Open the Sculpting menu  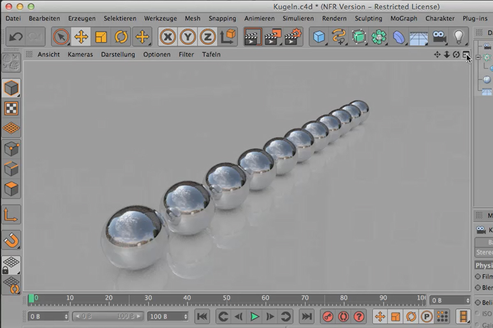point(369,18)
